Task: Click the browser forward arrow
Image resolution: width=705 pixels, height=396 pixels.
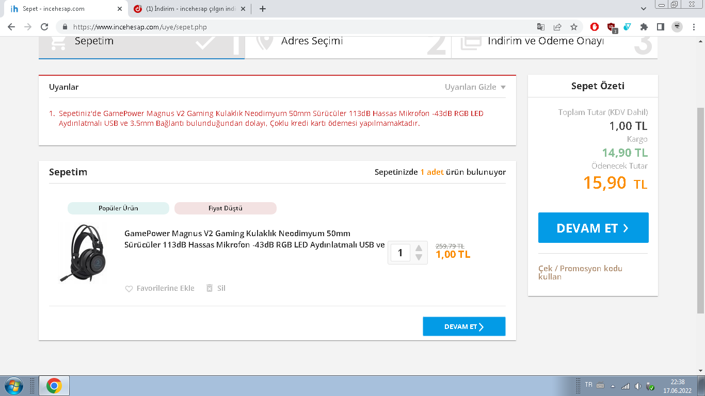Action: 28,27
